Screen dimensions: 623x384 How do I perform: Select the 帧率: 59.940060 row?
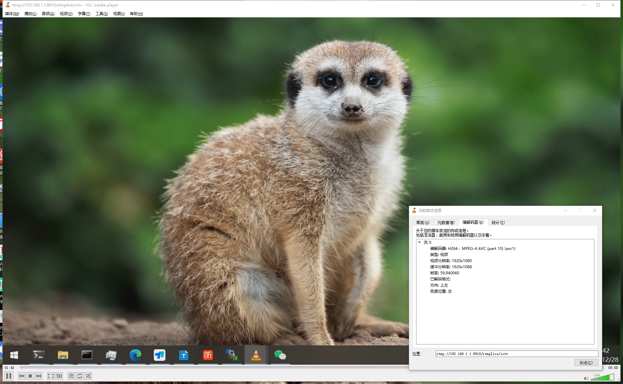tap(445, 273)
